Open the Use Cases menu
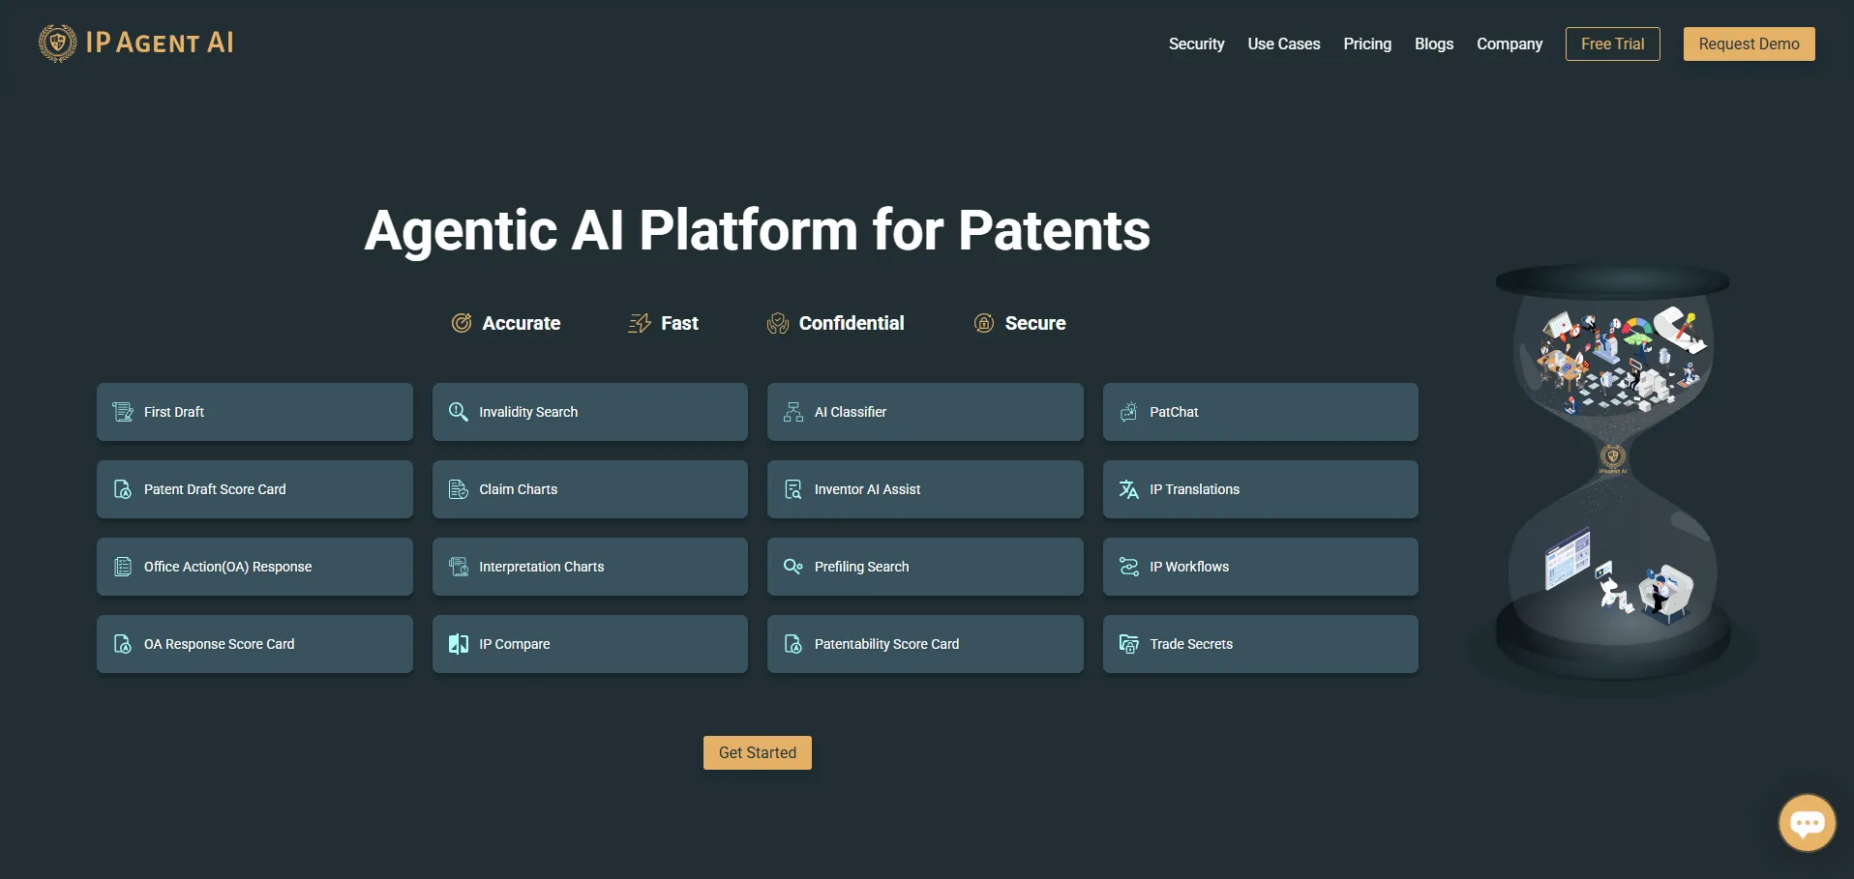The width and height of the screenshot is (1854, 879). (1283, 44)
